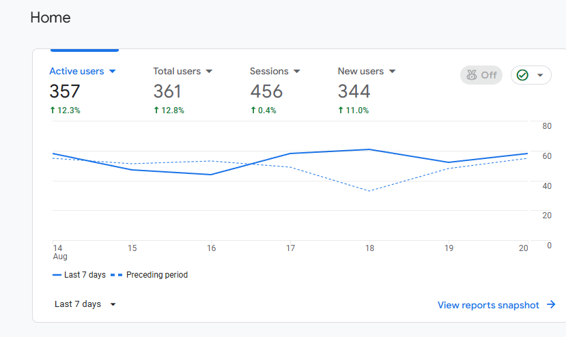Viewport: 566px width, 337px height.
Task: Toggle the Last 7 days legend line
Action: click(79, 275)
